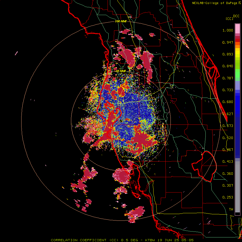Viewport: 242px width, 242px height.
Task: Click the 0.840 scale value
Action: 228,66
